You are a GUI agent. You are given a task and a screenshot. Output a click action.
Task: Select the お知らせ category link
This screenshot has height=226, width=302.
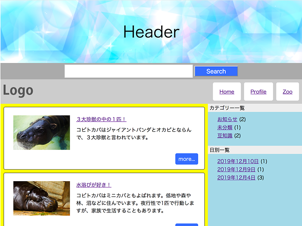[227, 119]
